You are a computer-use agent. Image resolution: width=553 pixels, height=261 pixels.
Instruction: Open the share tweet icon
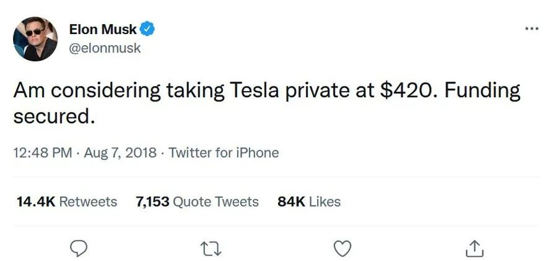(474, 248)
